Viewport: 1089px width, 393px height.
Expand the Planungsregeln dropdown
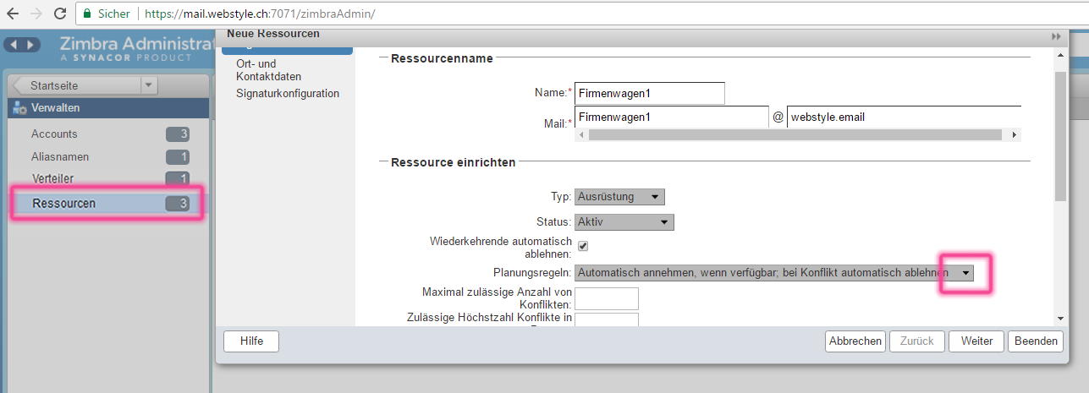tap(965, 273)
